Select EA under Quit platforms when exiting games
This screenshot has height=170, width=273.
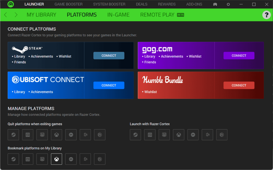tap(71, 135)
